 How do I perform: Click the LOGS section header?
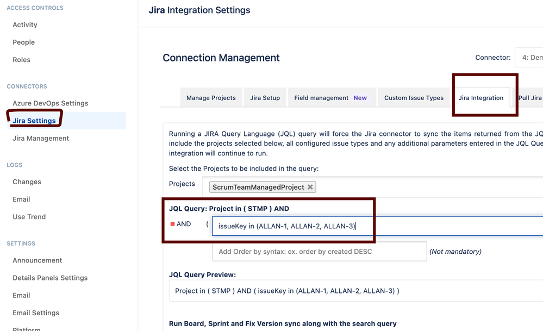pos(14,165)
